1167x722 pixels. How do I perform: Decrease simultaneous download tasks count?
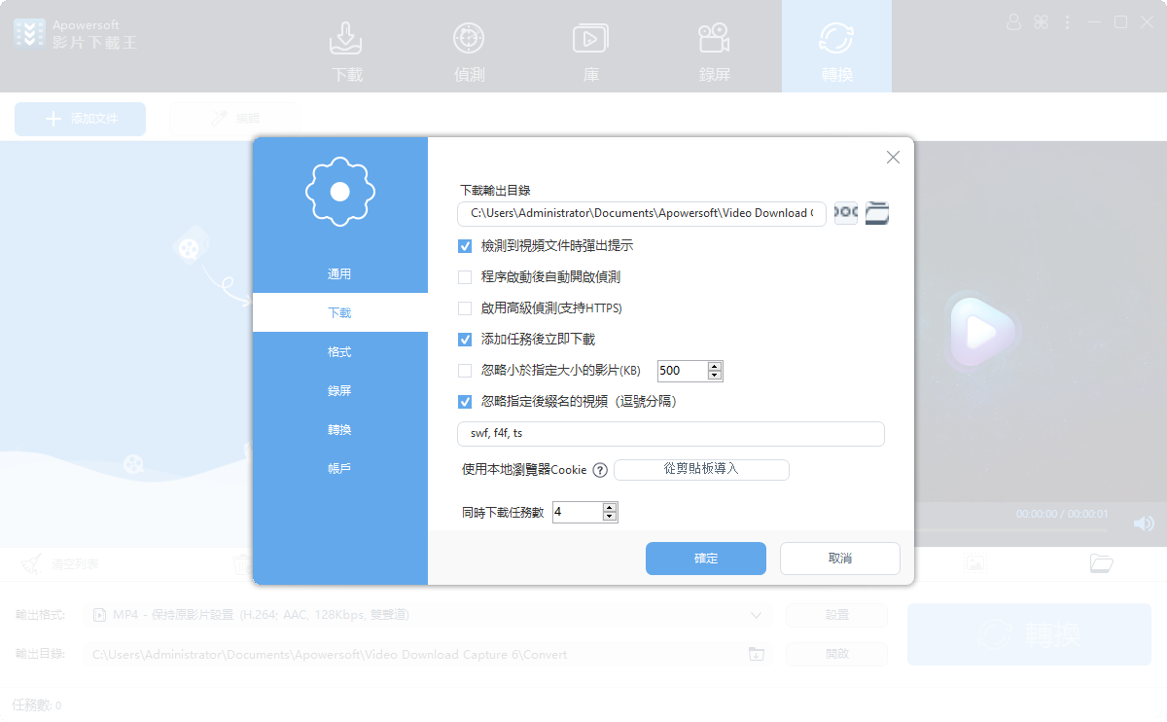coord(611,517)
